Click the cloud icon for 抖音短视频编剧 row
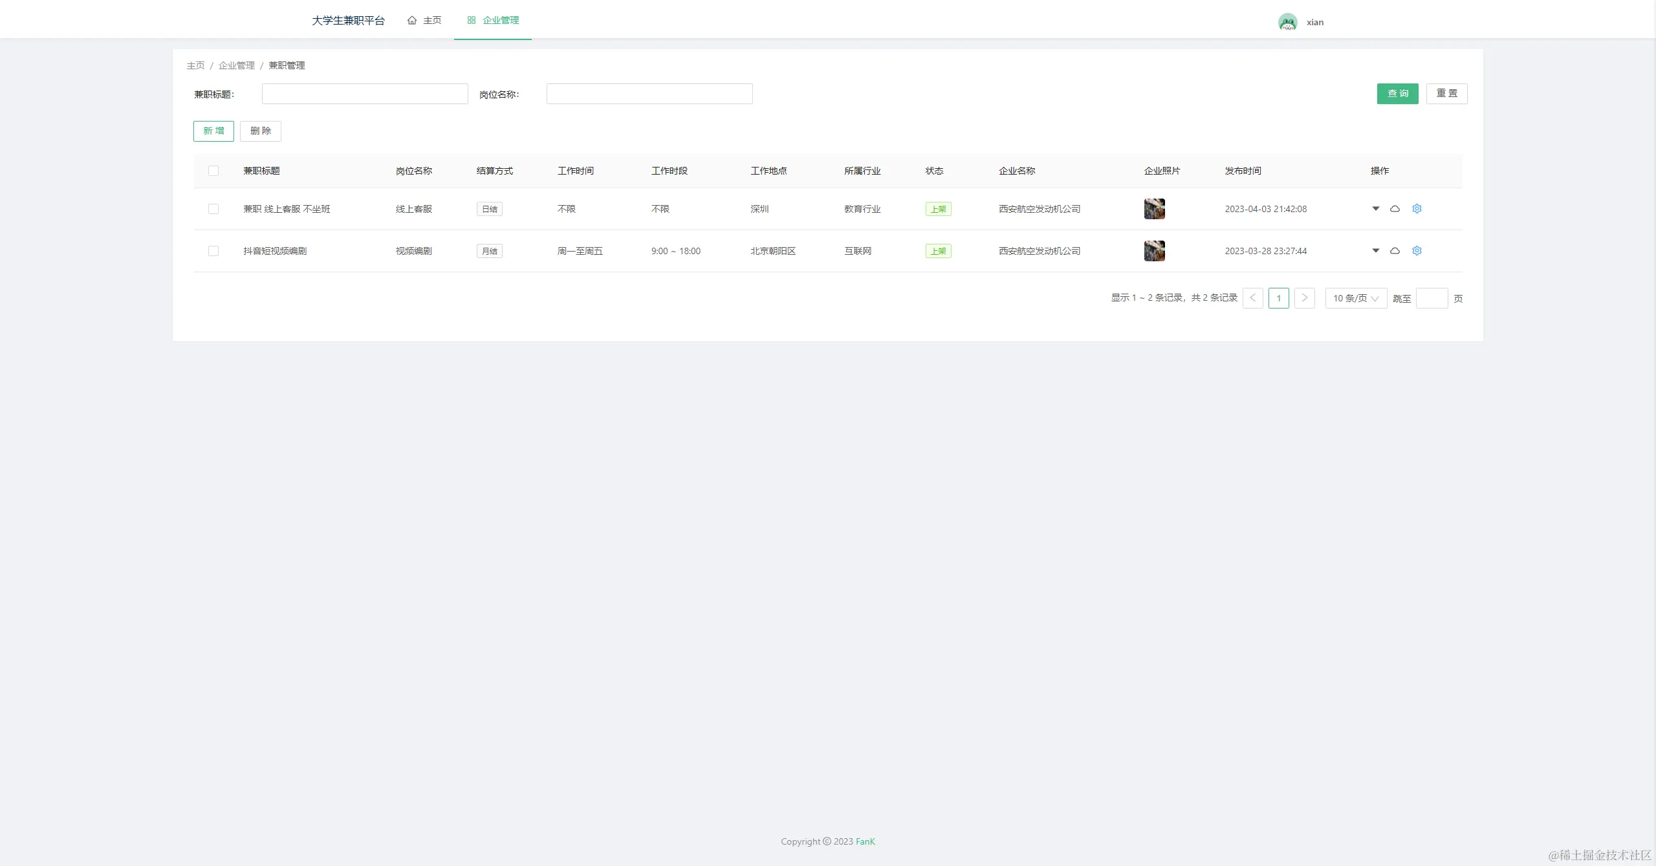1656x866 pixels. tap(1395, 251)
